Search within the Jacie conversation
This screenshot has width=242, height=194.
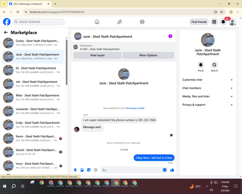(214, 65)
